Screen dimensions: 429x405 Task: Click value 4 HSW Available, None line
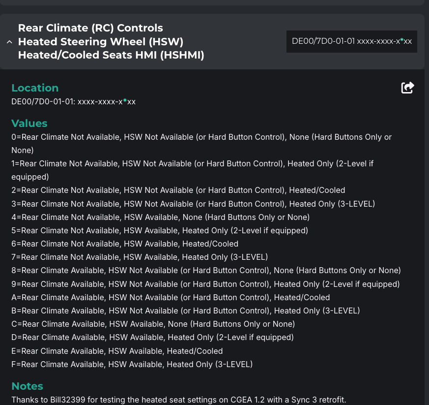pos(160,217)
